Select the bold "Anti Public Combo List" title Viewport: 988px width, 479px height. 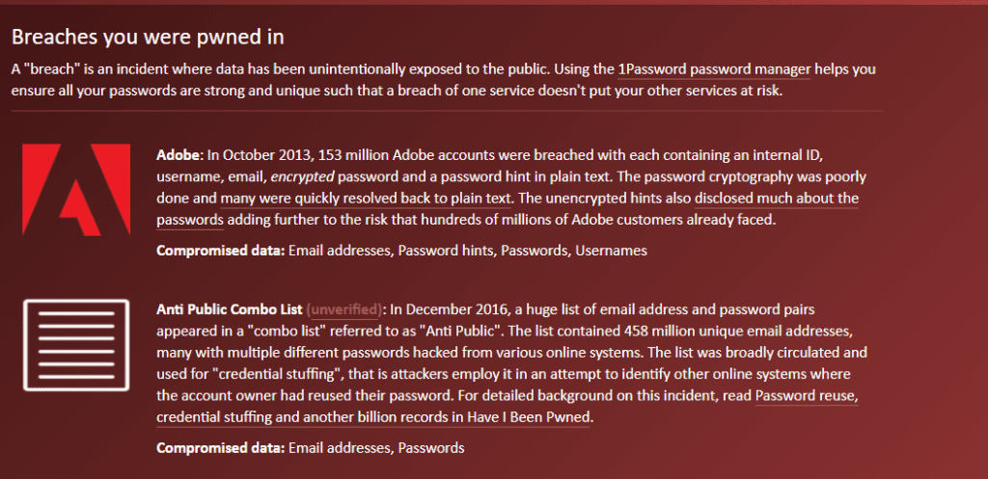pyautogui.click(x=230, y=309)
